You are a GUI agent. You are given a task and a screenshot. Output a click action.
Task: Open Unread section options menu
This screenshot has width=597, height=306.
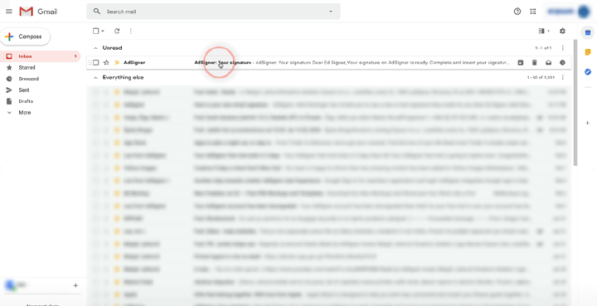[x=562, y=48]
